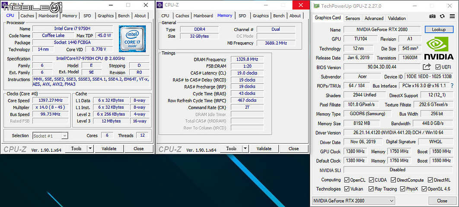Click Validate in CPU-Z CPU window

click(109, 149)
